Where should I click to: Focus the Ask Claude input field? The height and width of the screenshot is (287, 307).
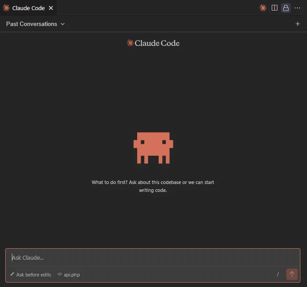[153, 258]
